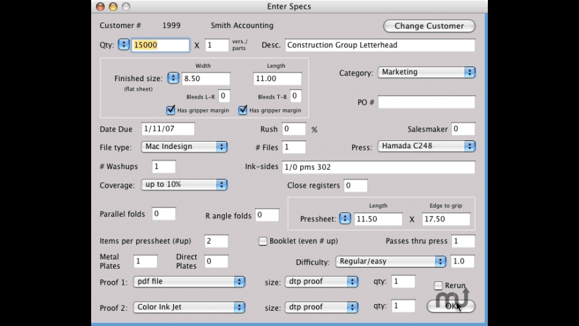The image size is (579, 326).
Task: Click the PO # field
Action: pos(427,102)
